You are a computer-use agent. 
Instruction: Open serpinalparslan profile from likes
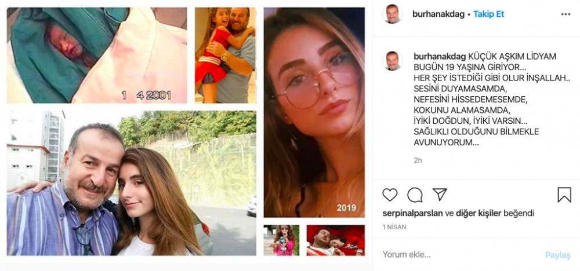412,214
